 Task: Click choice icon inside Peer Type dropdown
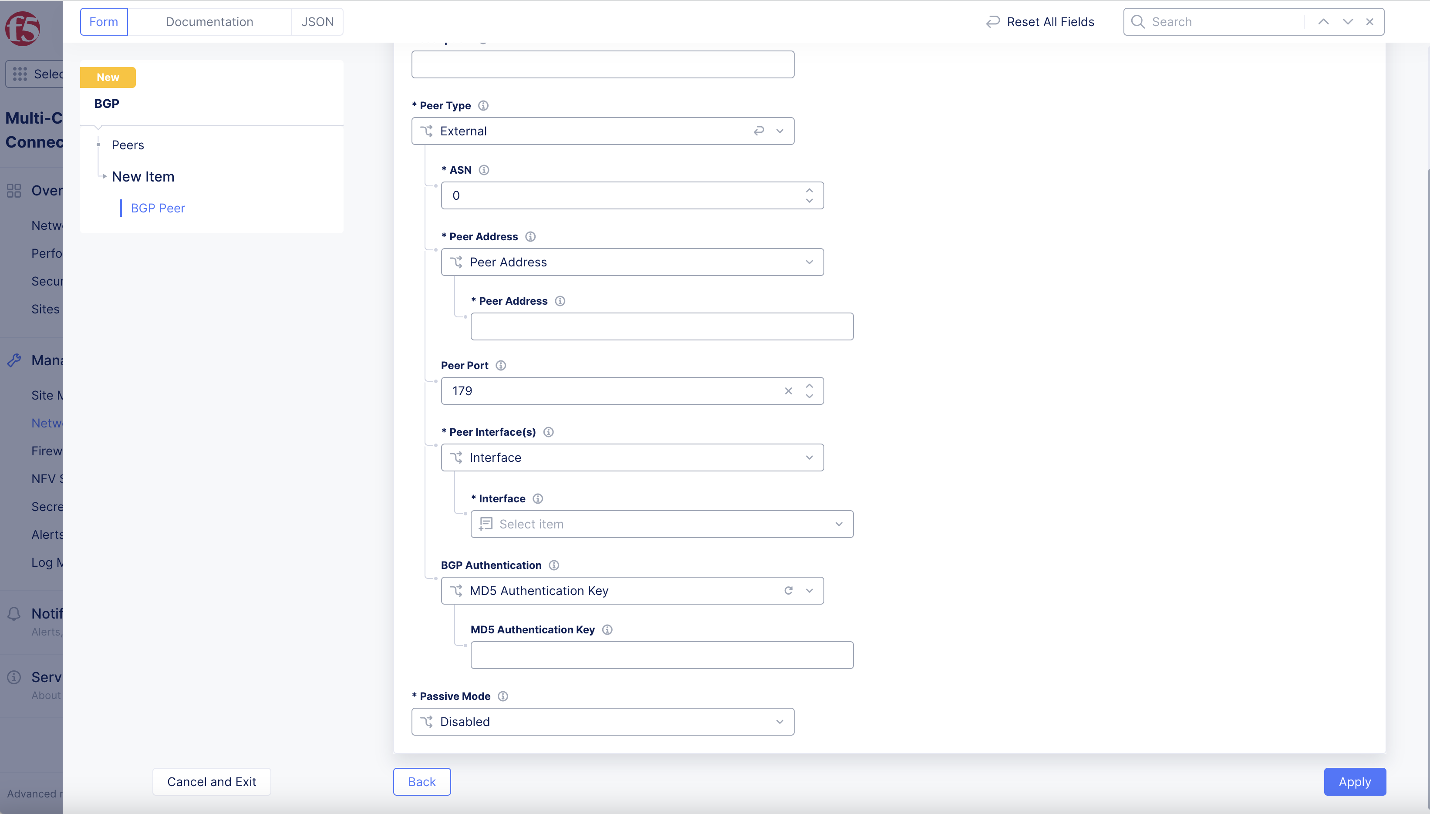click(x=427, y=131)
